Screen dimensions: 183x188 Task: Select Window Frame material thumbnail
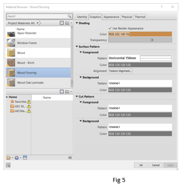click(11, 43)
